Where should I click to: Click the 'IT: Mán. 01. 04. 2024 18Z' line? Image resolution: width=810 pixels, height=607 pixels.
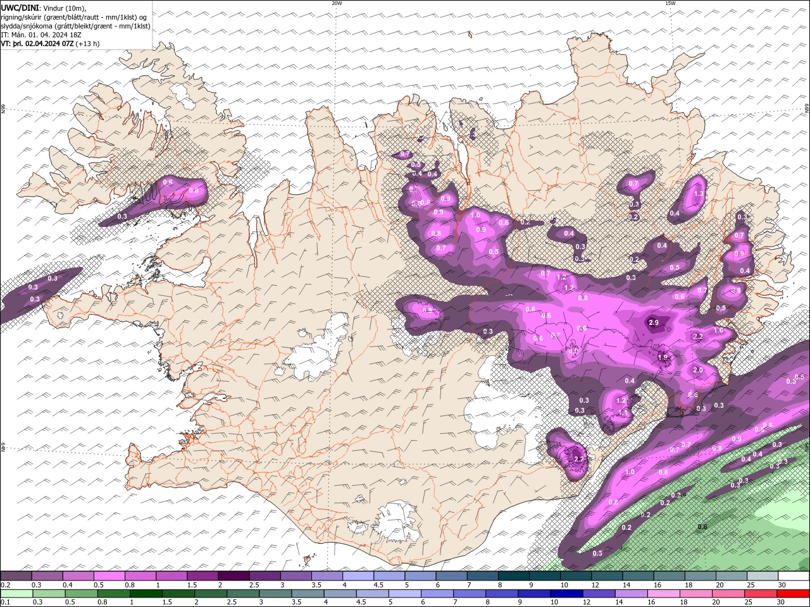click(40, 35)
